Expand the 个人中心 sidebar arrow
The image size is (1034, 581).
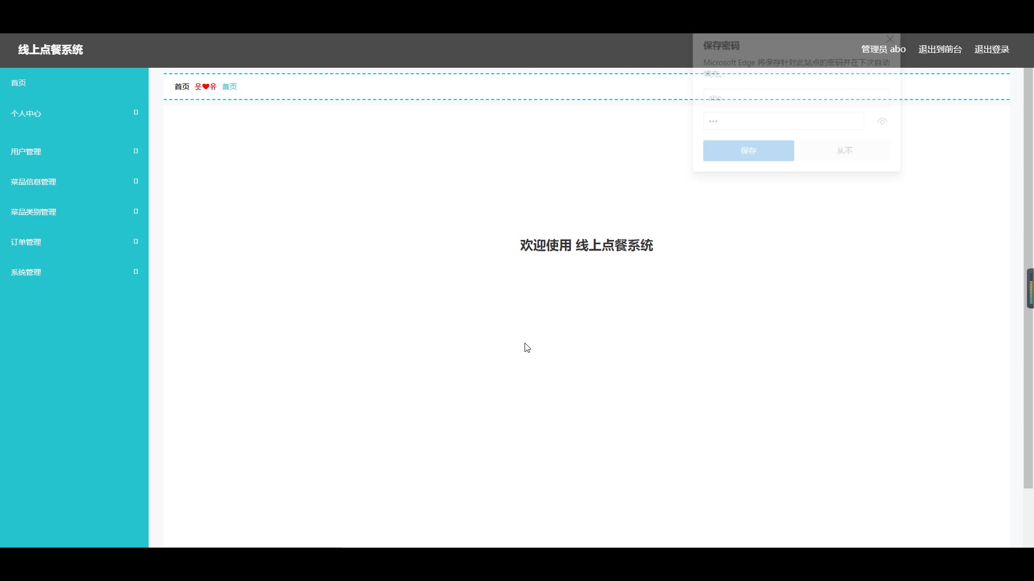pyautogui.click(x=136, y=112)
